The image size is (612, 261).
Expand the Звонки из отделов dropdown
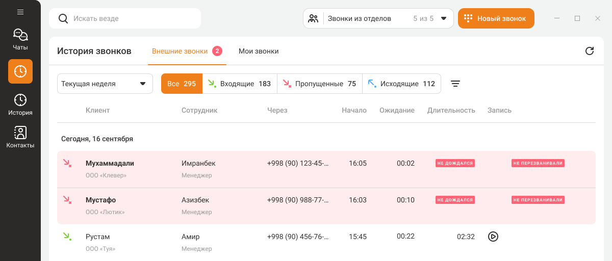378,18
